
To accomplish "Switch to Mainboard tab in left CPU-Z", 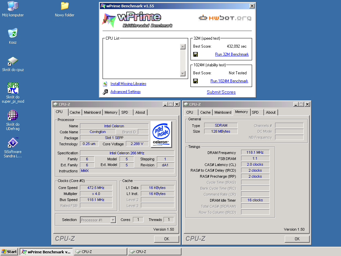I will tap(92, 112).
